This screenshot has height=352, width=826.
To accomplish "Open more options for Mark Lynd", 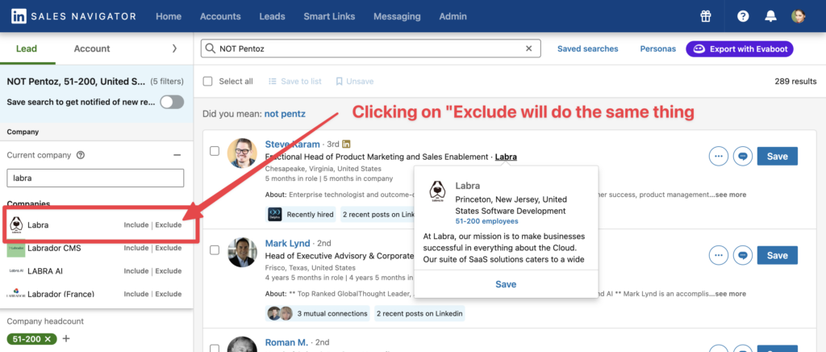I will 718,255.
